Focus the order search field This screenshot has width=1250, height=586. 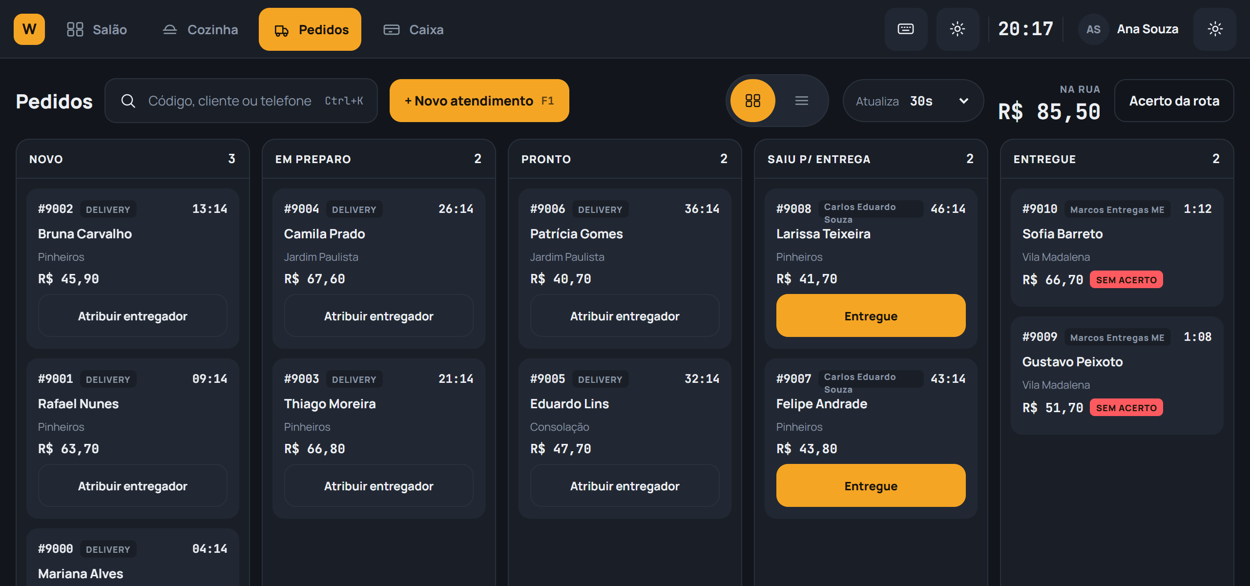coord(241,101)
